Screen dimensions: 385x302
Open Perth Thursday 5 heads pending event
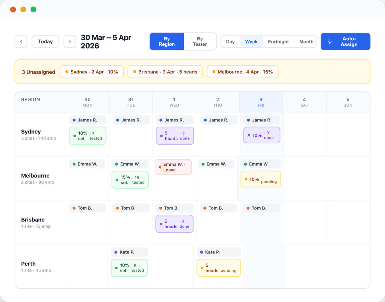pyautogui.click(x=219, y=268)
